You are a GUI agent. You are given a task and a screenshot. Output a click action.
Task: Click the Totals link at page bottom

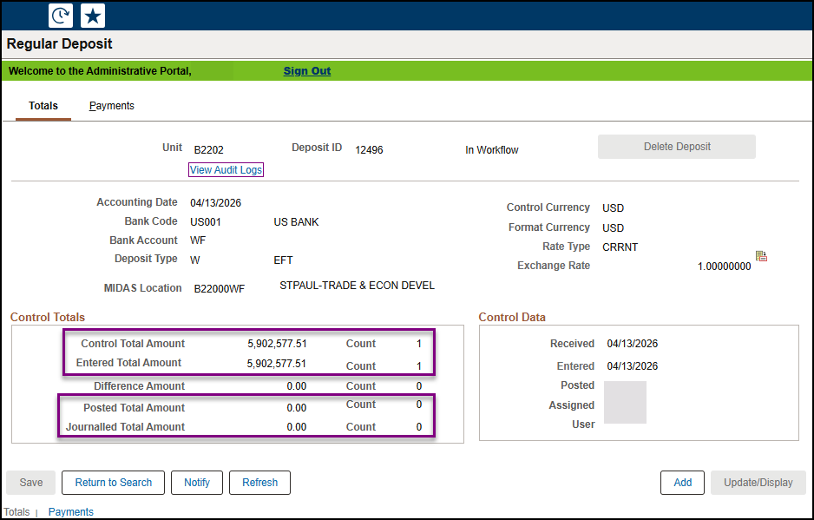16,511
